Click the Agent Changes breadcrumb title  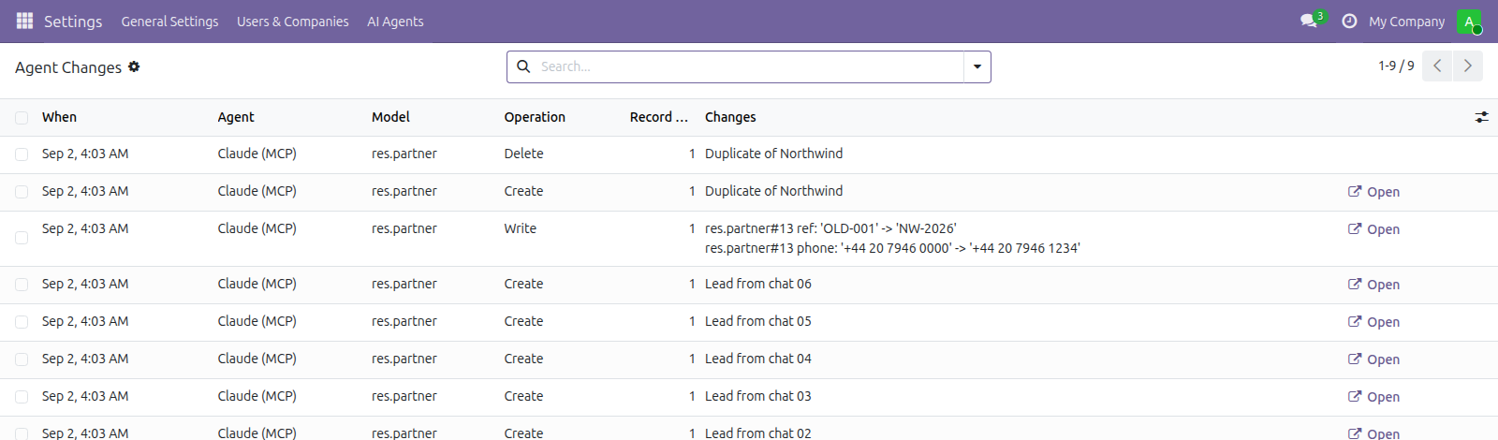tap(68, 67)
